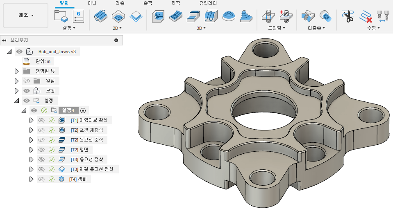The height and width of the screenshot is (220, 393).
Task: Open the NC Program G-code icon
Action: click(78, 16)
